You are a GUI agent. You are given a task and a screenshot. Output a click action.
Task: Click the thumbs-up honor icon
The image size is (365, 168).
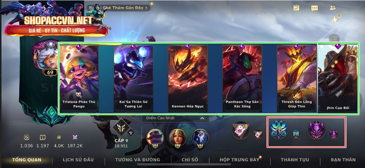click(335, 19)
